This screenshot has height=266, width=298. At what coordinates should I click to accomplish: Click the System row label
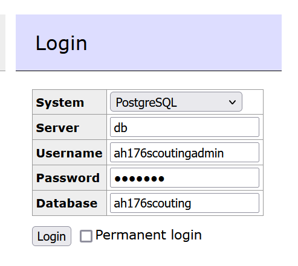pos(60,103)
